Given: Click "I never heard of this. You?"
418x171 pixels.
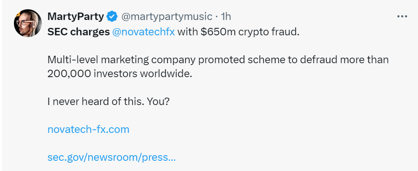Looking at the screenshot, I should (x=108, y=102).
